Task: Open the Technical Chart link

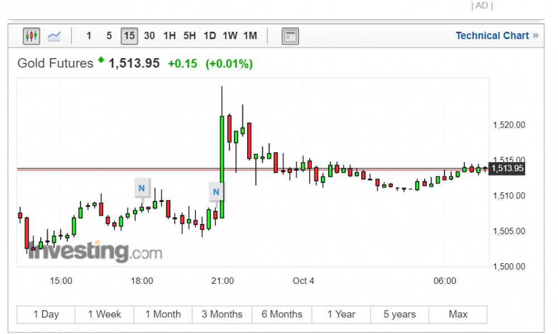Action: [x=497, y=36]
